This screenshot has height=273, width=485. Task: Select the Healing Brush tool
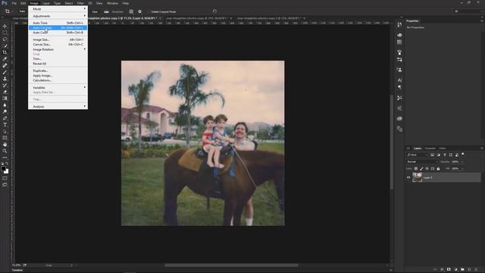pyautogui.click(x=5, y=65)
